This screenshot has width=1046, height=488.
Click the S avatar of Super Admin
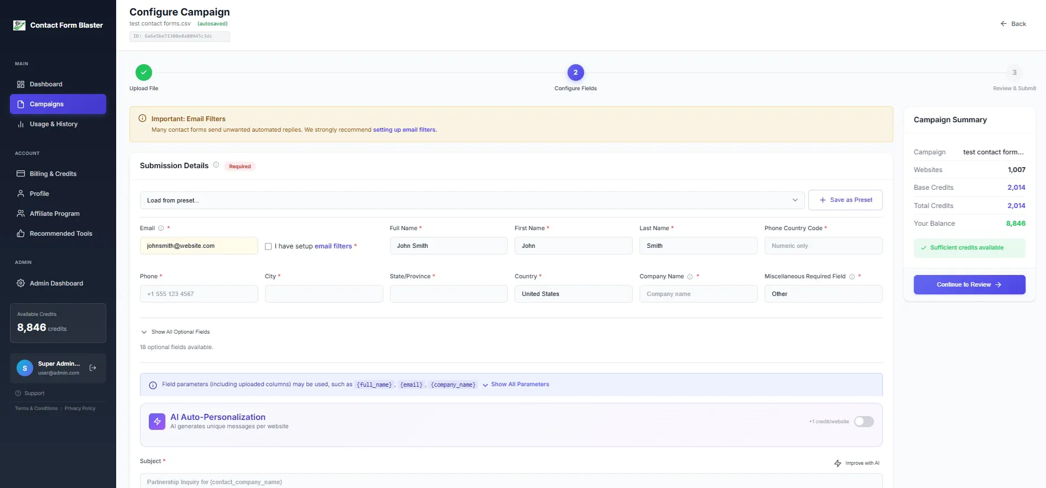tap(25, 368)
